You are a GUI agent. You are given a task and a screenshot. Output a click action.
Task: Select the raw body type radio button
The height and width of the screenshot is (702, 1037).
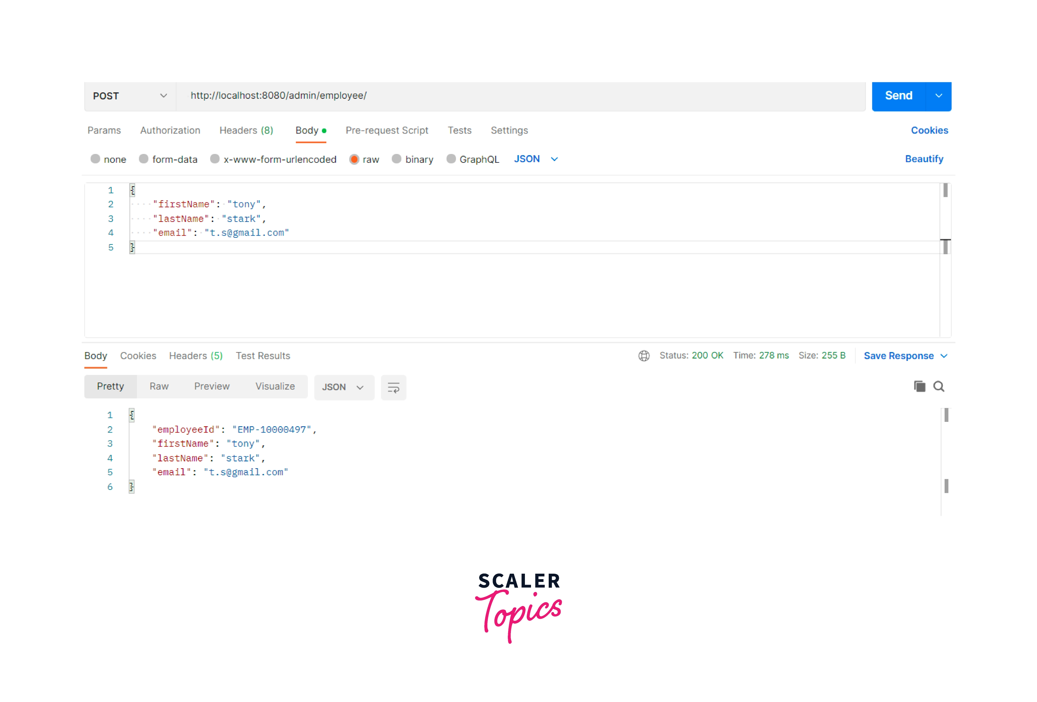(x=354, y=159)
